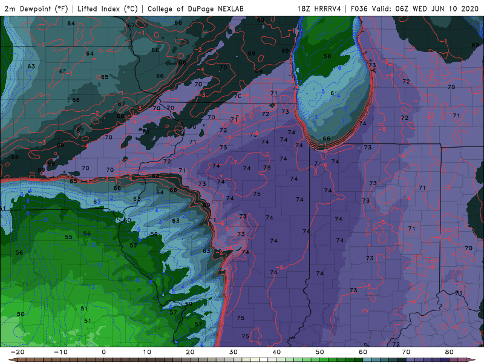
Task: Click the 0 label on the color scale
Action: [x=103, y=352]
